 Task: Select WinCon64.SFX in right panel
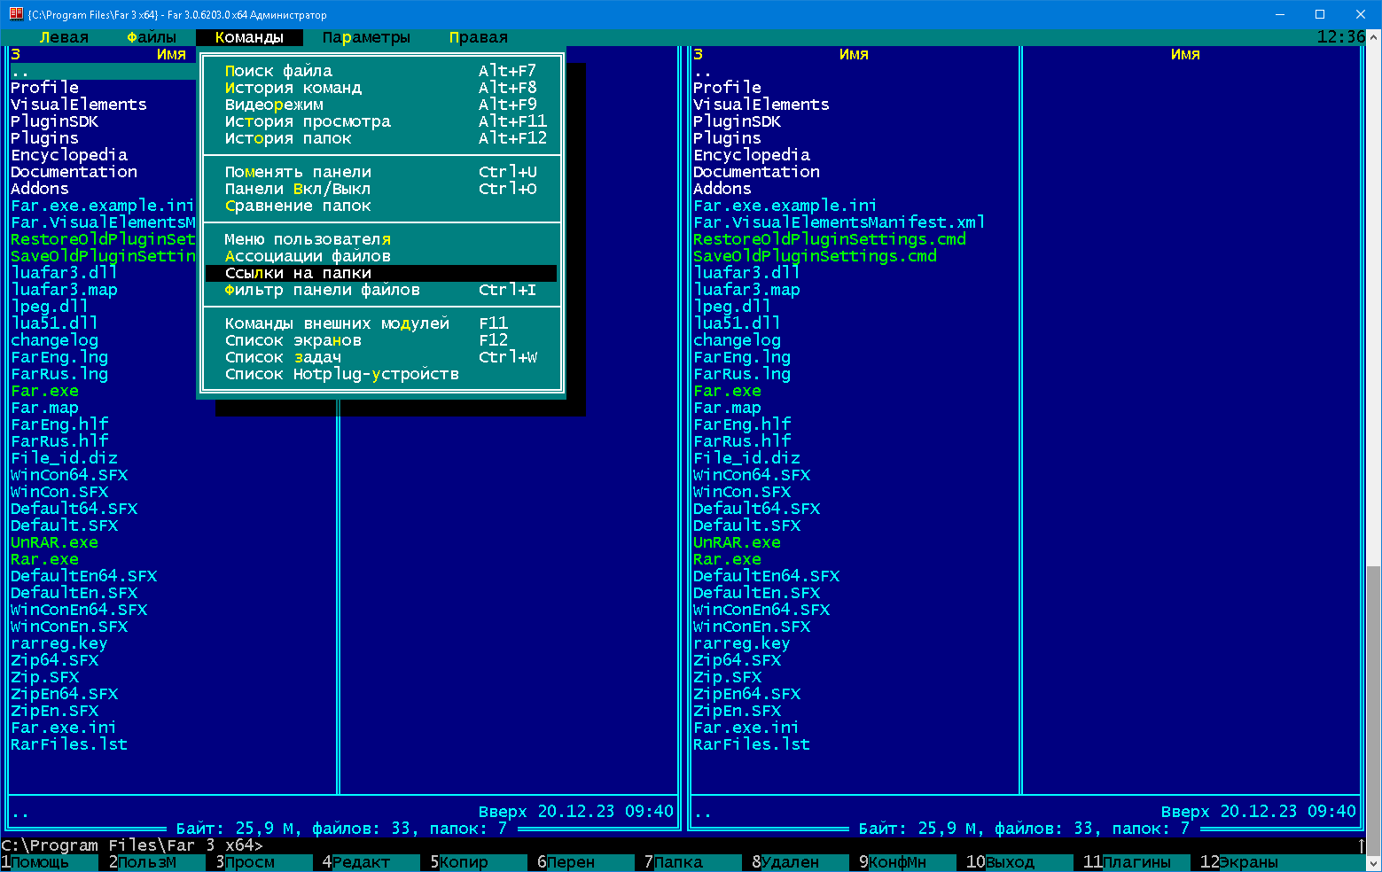[x=752, y=475]
